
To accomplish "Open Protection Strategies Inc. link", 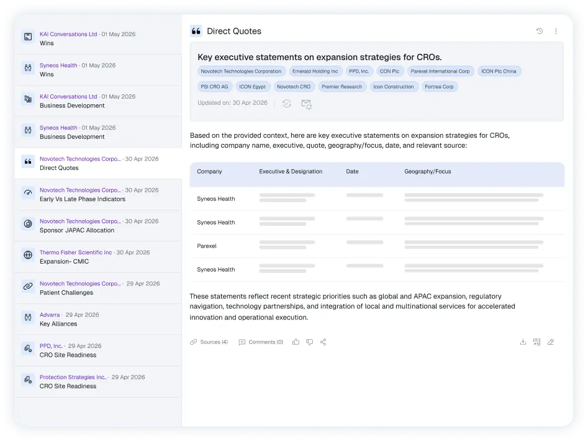I will tap(73, 377).
